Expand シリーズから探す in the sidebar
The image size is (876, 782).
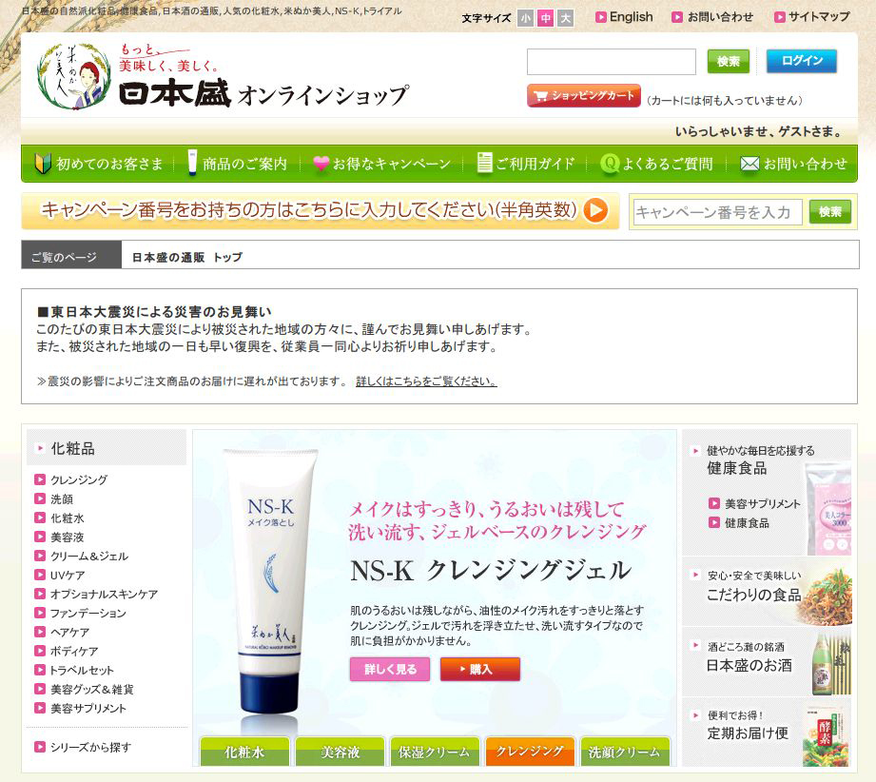90,747
